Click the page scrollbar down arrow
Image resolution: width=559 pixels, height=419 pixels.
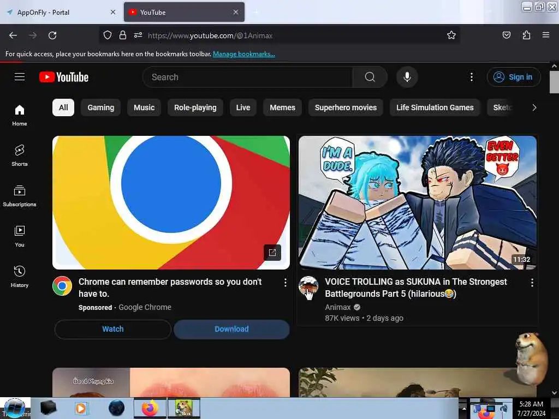pos(554,393)
